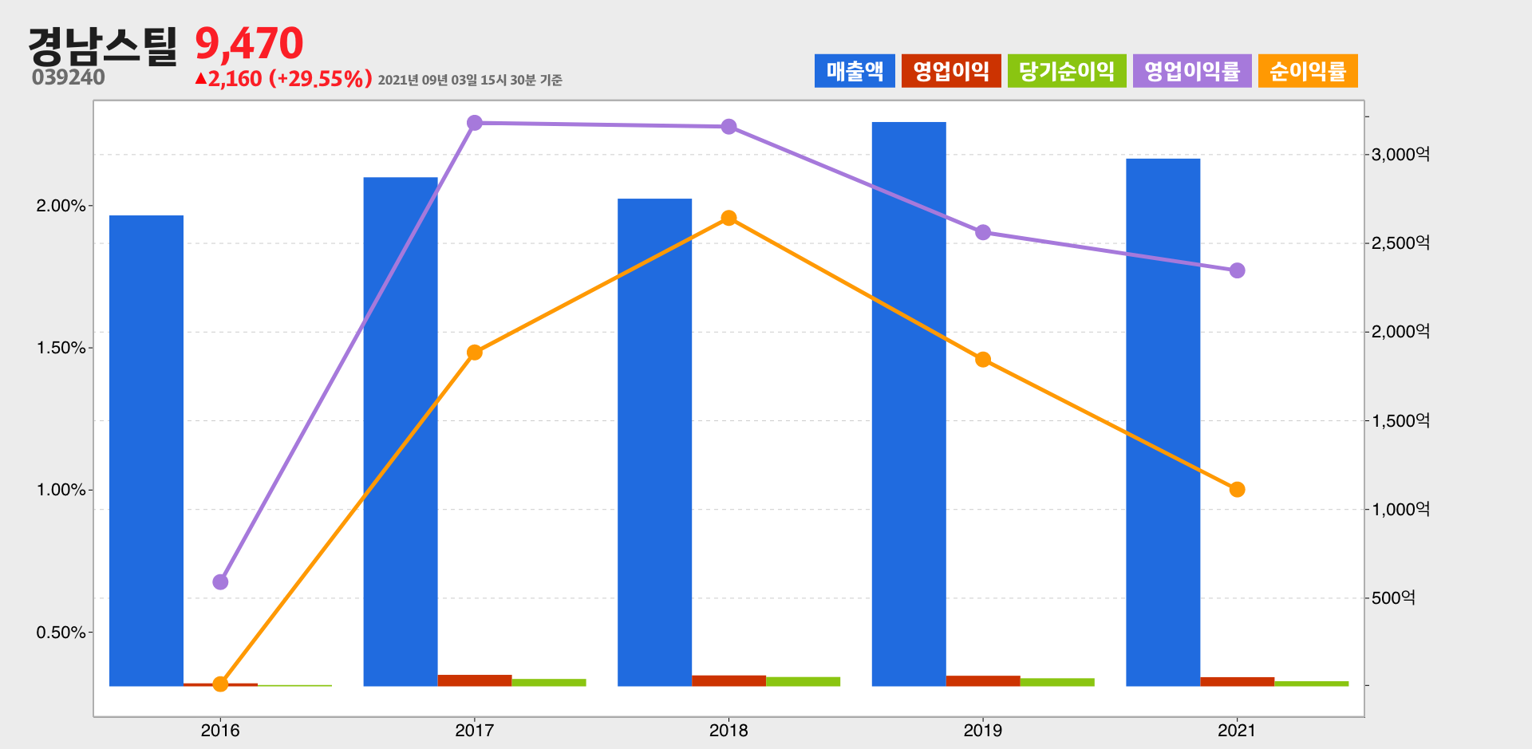Click the purple 2017 operating margin point

pos(475,123)
